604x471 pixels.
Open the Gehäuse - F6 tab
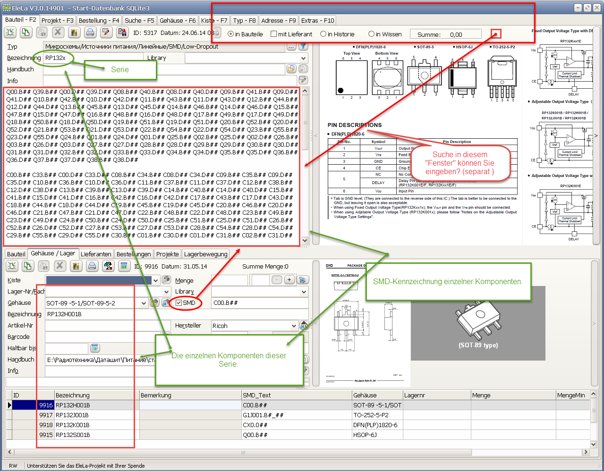click(x=178, y=20)
